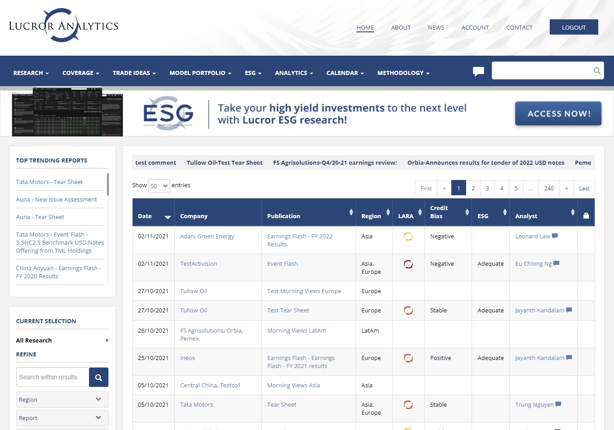
Task: Toggle sort on the Publication column
Action: [351, 212]
